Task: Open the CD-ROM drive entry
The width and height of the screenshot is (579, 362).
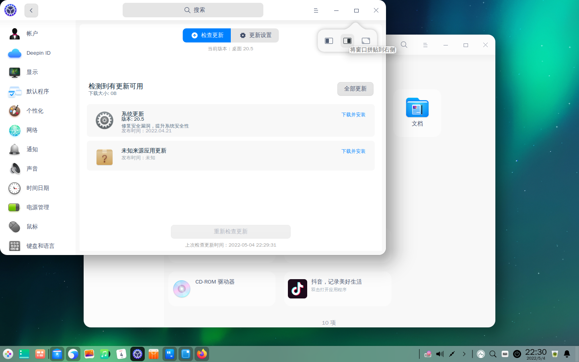Action: coord(222,289)
